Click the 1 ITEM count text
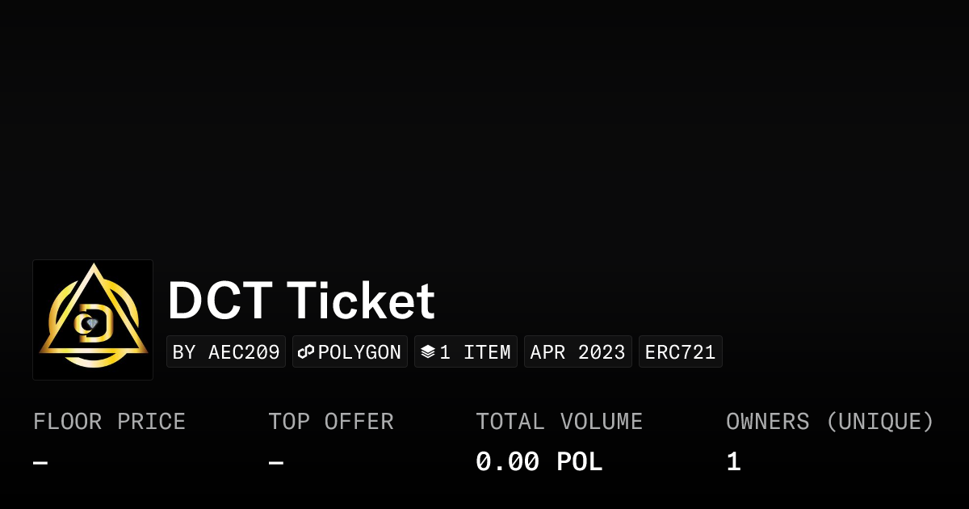The width and height of the screenshot is (969, 509). click(x=475, y=352)
